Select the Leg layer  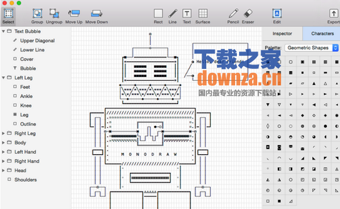24,115
